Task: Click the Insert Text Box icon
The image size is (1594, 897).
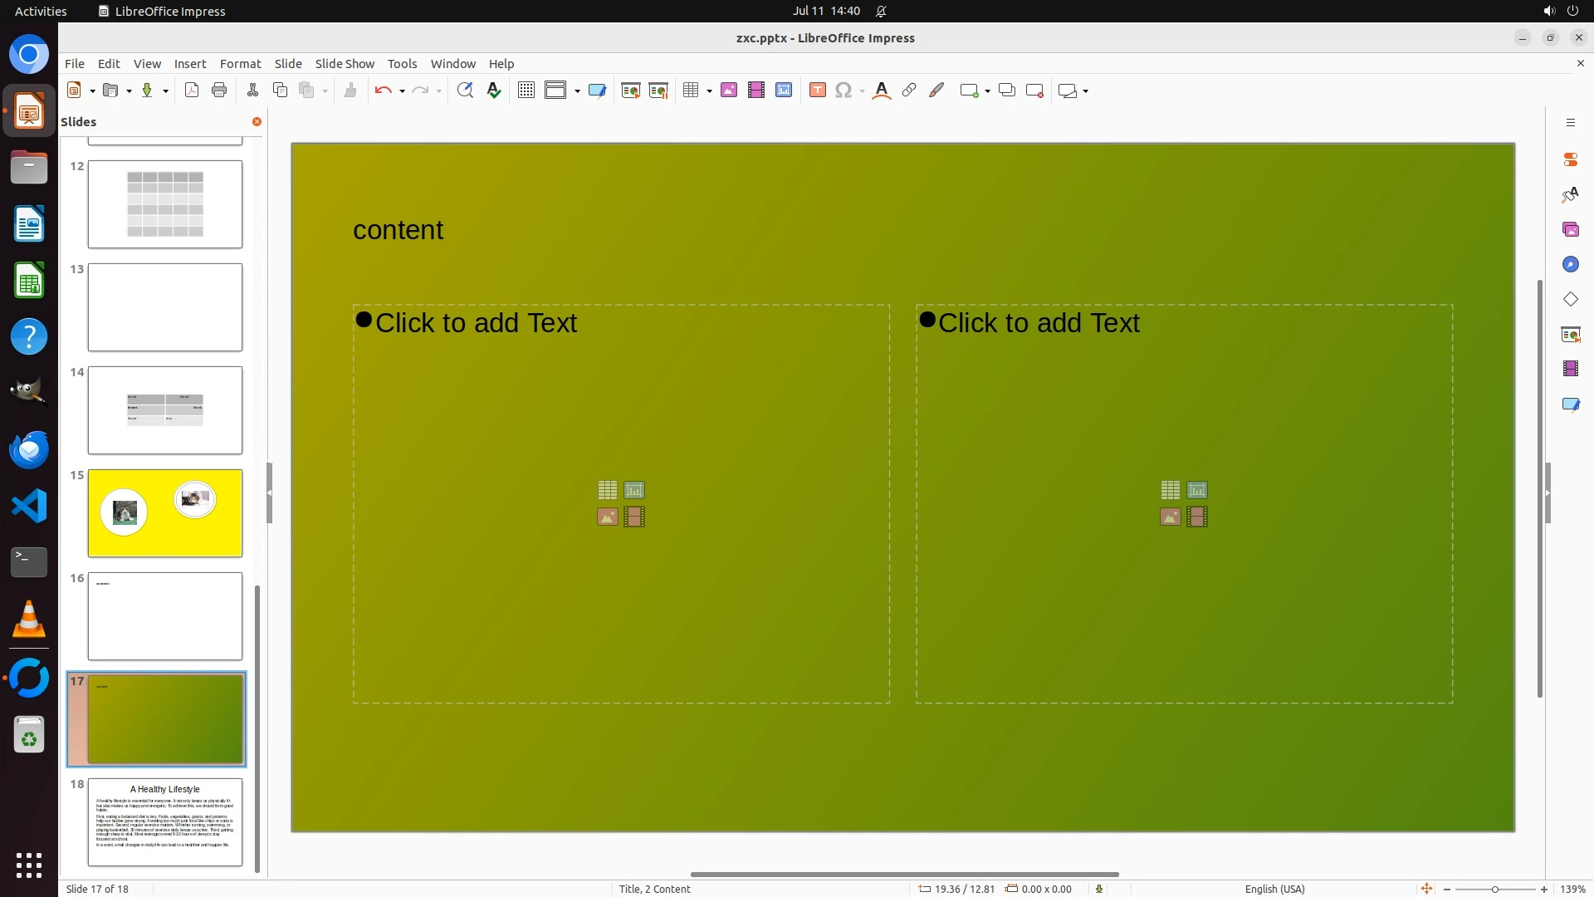Action: [817, 91]
